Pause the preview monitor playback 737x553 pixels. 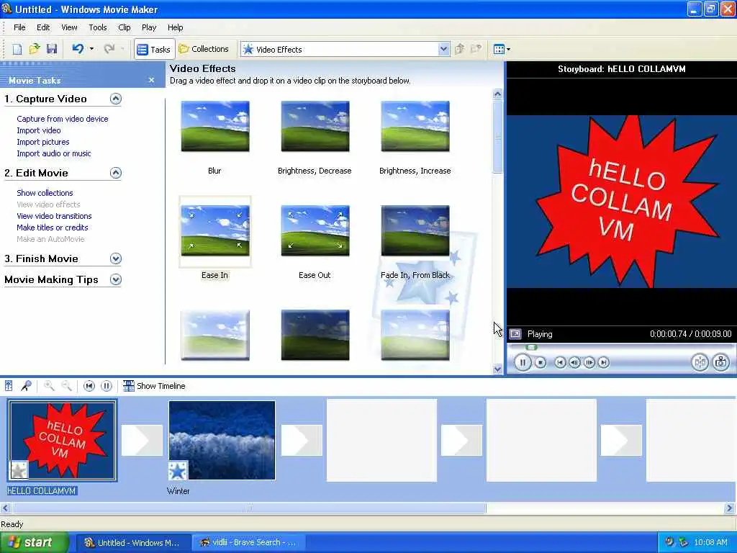coord(523,363)
